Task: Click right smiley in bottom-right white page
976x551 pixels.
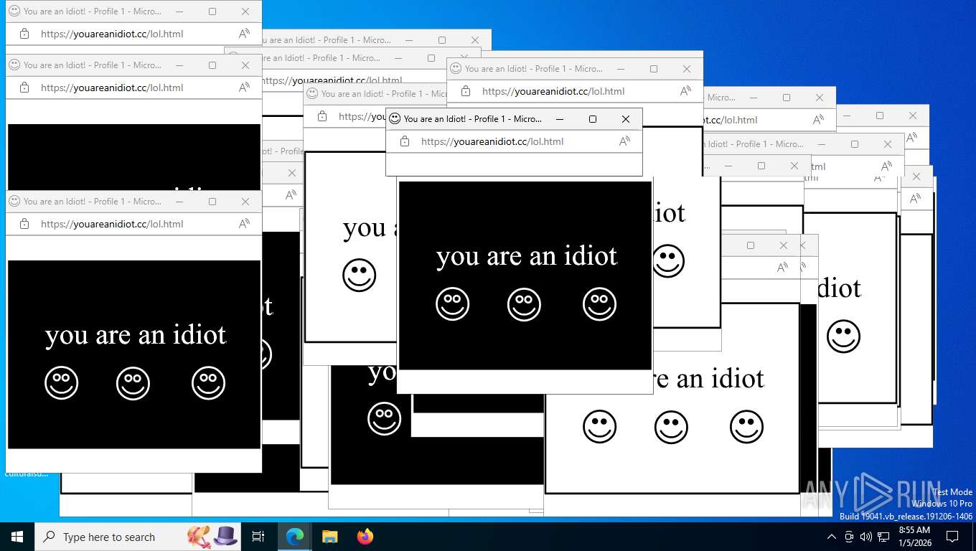Action: (x=747, y=427)
